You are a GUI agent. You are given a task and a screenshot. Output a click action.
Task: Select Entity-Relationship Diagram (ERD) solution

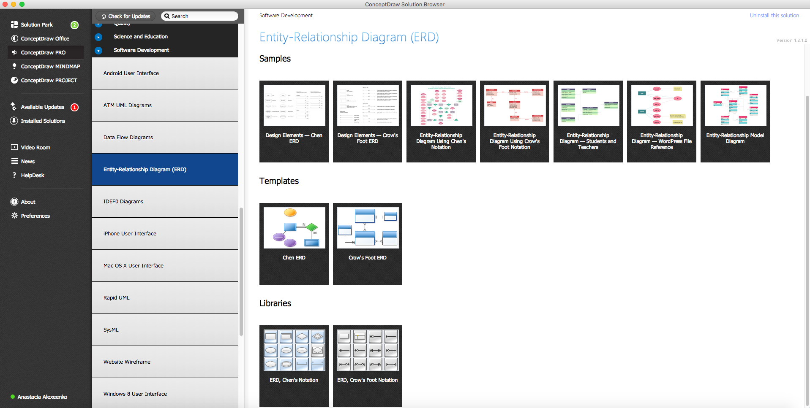point(165,170)
